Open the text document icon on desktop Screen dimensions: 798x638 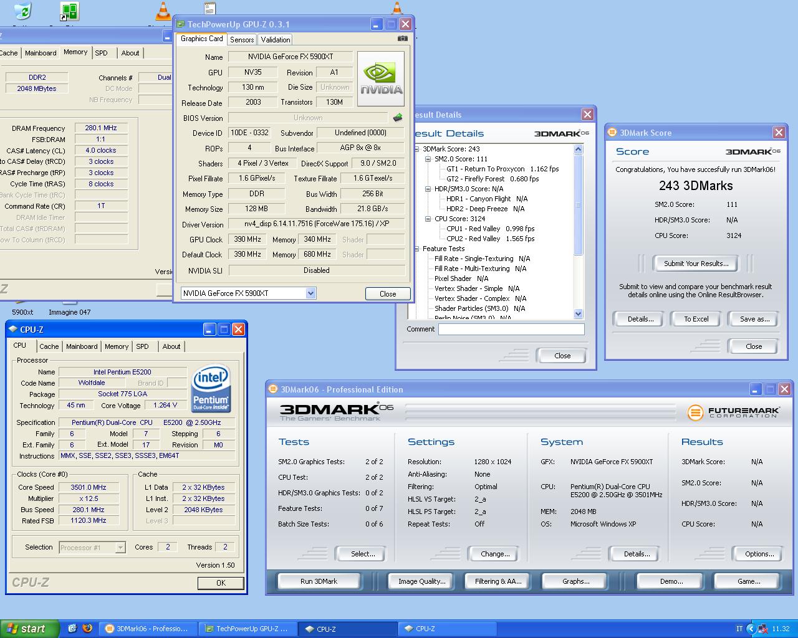point(210,7)
